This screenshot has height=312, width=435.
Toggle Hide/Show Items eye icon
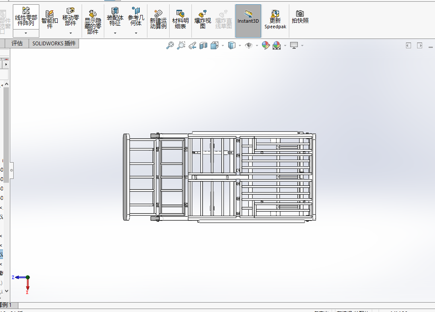[x=249, y=45]
